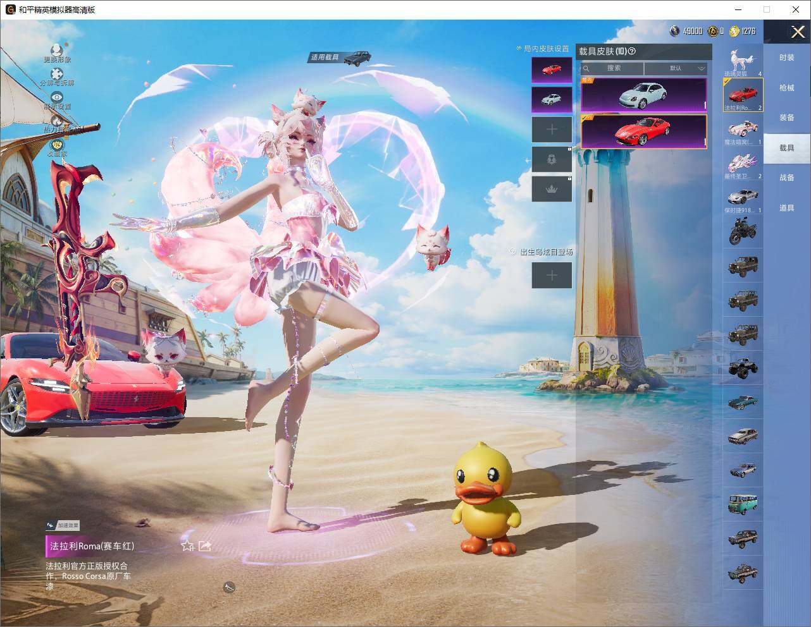This screenshot has width=811, height=627.
Task: Click the share arrow icon beside 法拉利Roma
Action: pos(204,545)
